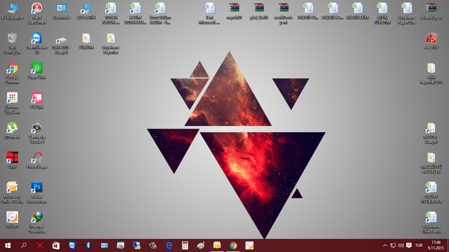Open the Aylık Raporlar2015 folder
The height and width of the screenshot is (252, 449).
click(x=431, y=73)
